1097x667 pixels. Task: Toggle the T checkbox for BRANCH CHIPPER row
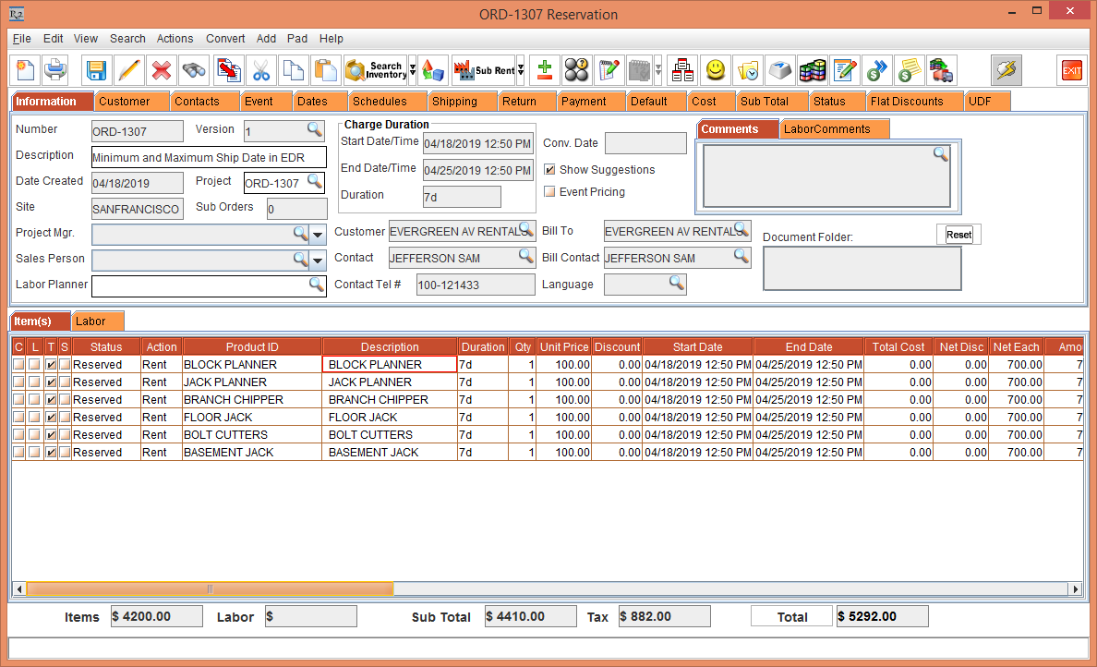pos(51,400)
